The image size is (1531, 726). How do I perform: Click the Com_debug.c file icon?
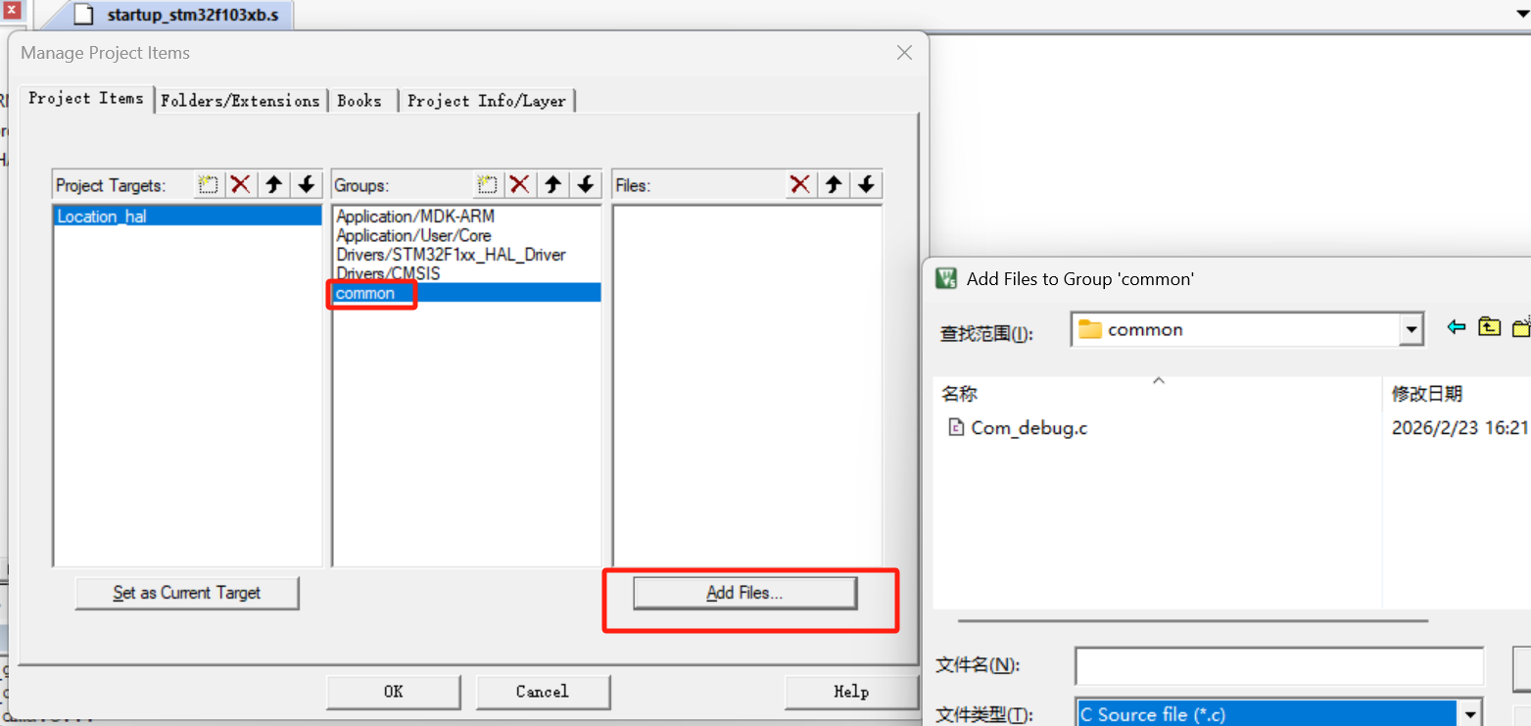[956, 427]
